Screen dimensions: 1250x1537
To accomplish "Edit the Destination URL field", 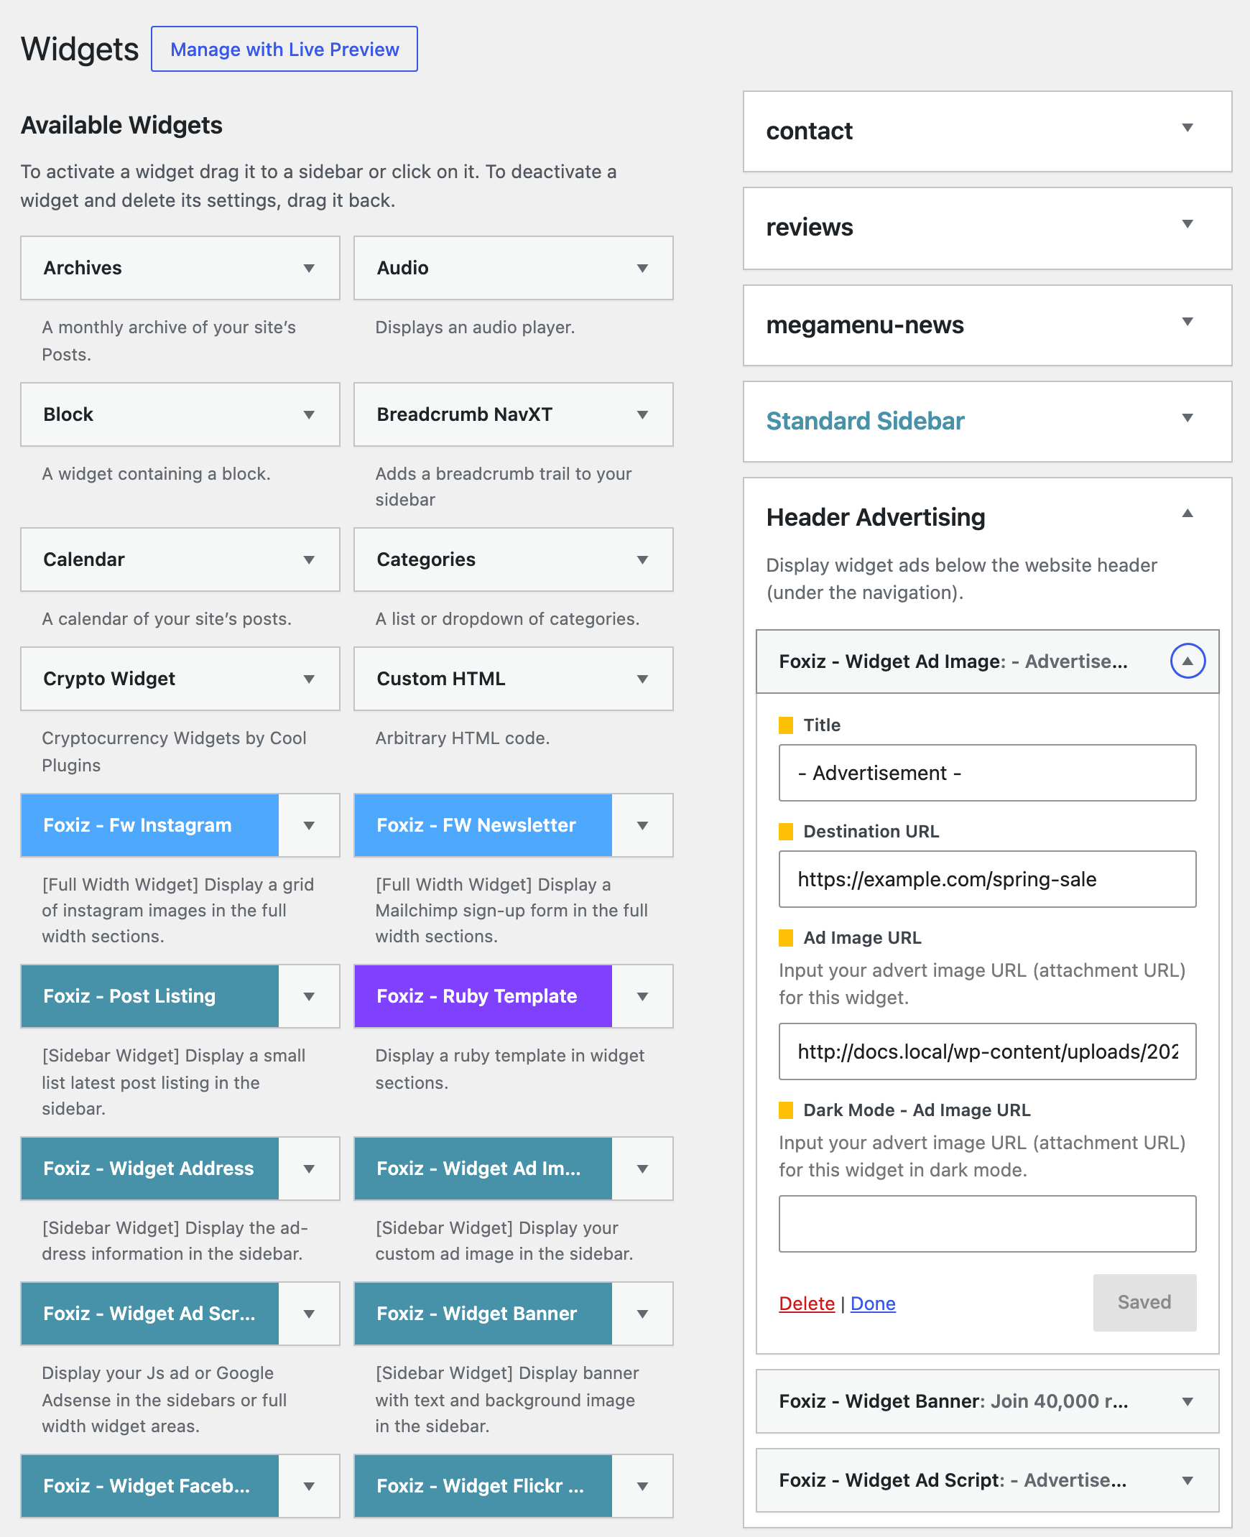I will coord(987,879).
